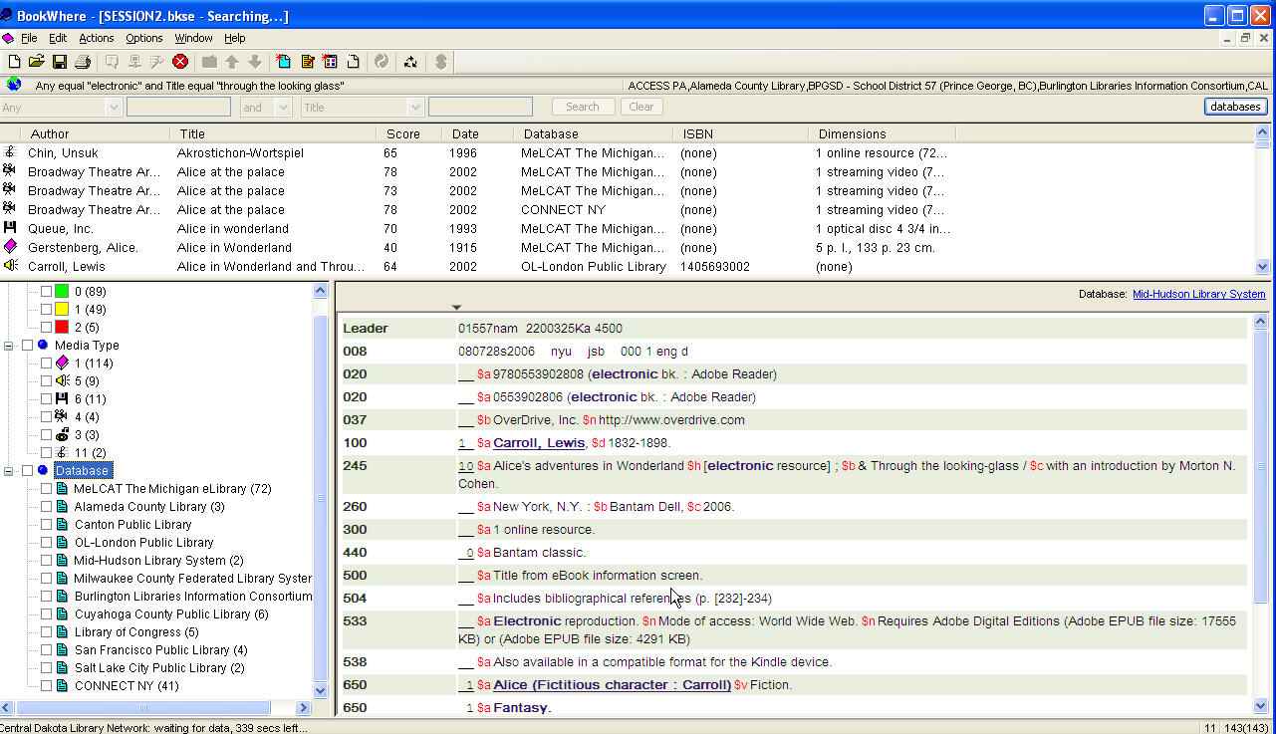Check the box for 2 (5) in red row

tap(46, 327)
